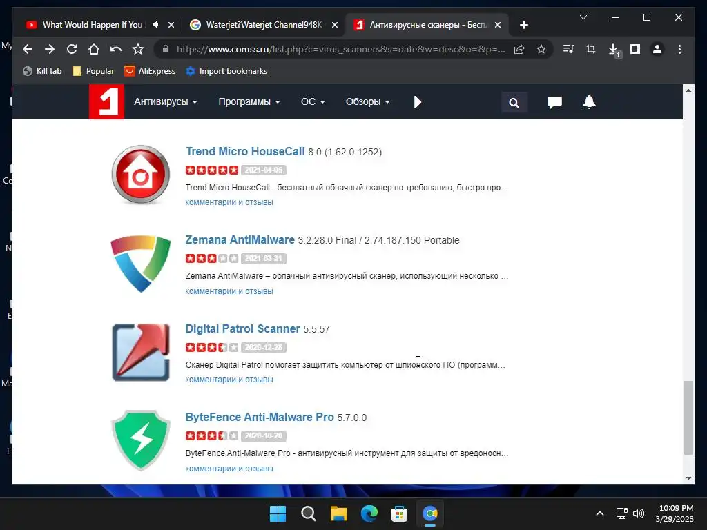Go forward in browser history
This screenshot has height=530, width=707.
[x=50, y=49]
